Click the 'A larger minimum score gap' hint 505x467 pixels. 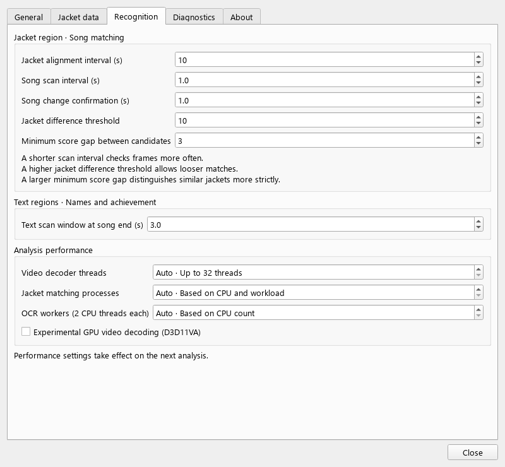coord(151,179)
